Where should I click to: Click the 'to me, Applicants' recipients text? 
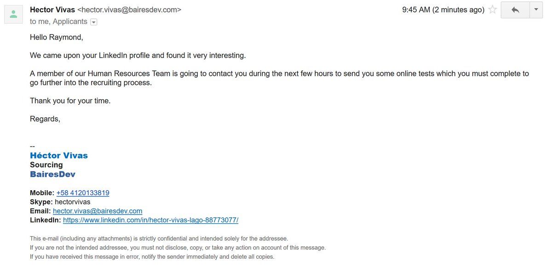pyautogui.click(x=58, y=22)
